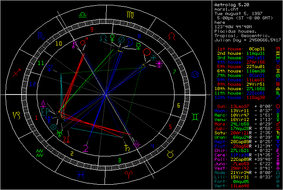Viewport: 283px width, 190px height.
Task: Click the teal North Node glyph inside the wheel
Action: (x=104, y=38)
